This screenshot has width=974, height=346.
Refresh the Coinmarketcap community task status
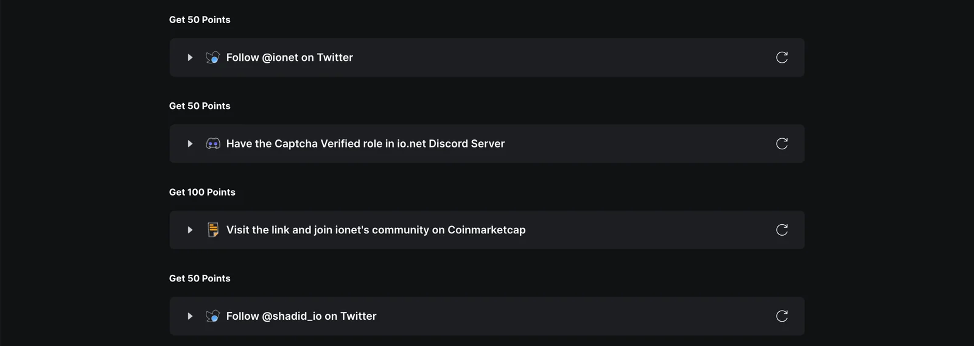(x=782, y=230)
